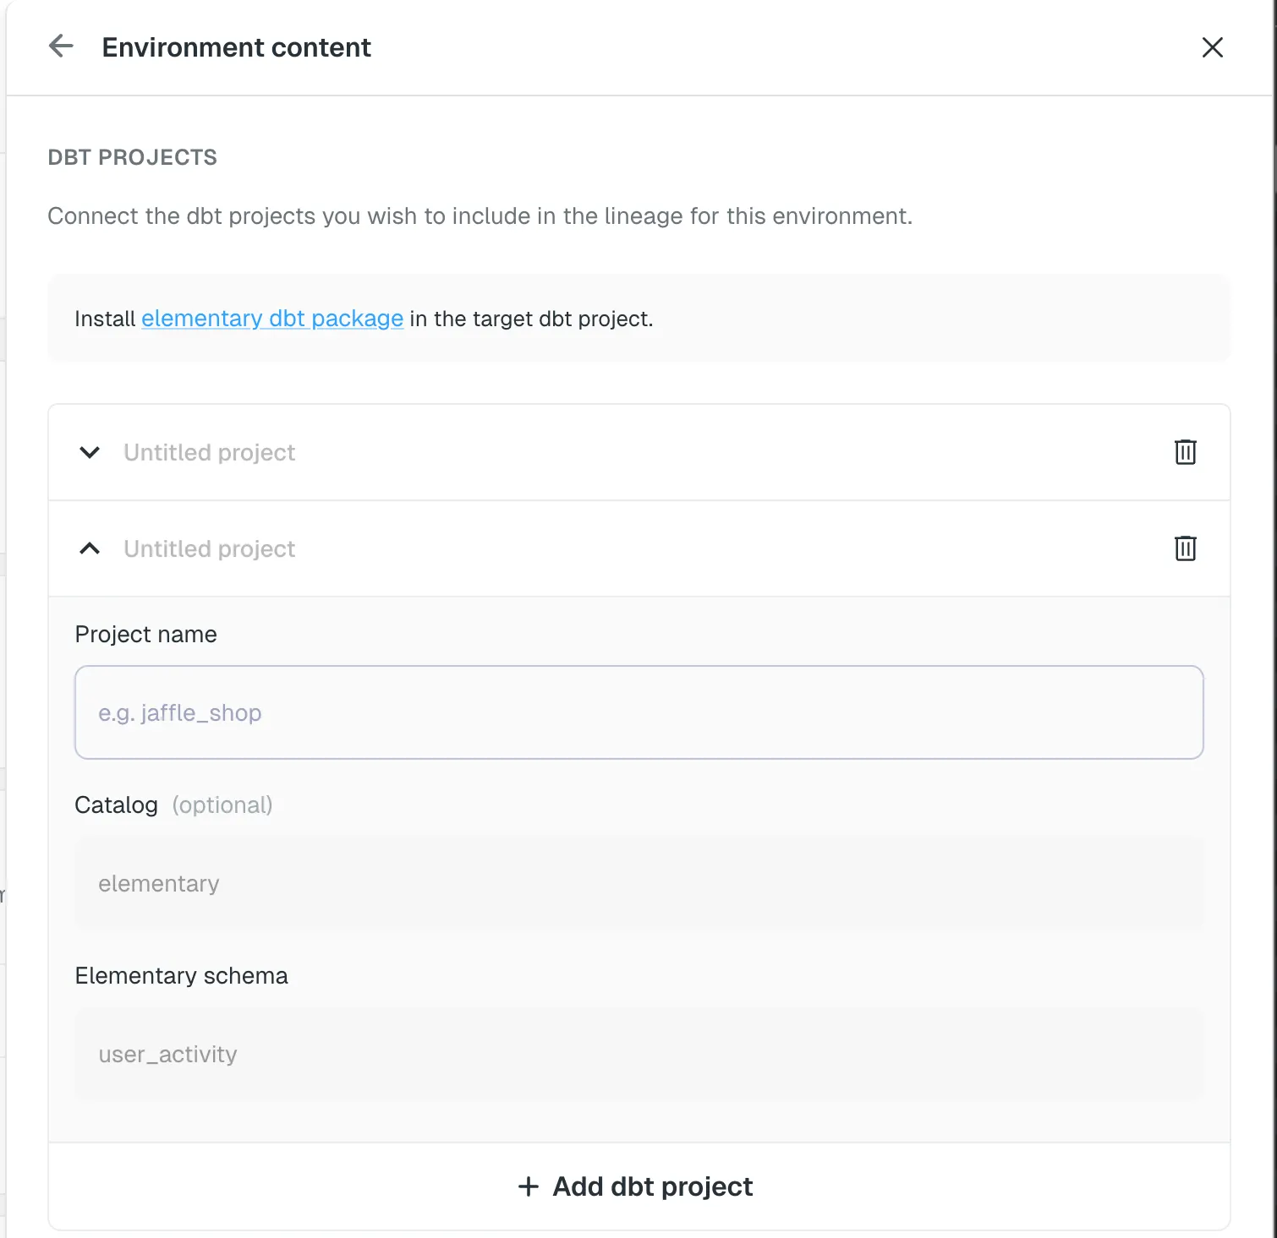Click the first Untitled project title
The width and height of the screenshot is (1277, 1238).
tap(210, 452)
